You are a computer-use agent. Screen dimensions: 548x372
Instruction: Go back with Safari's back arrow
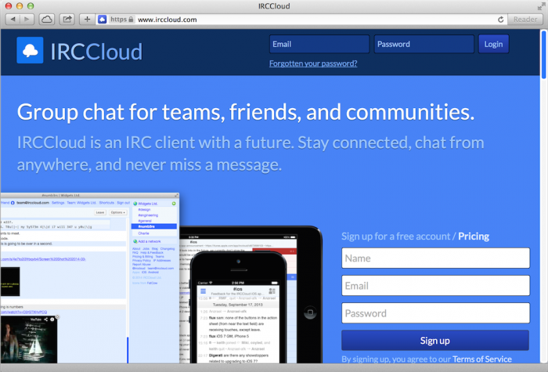click(13, 20)
